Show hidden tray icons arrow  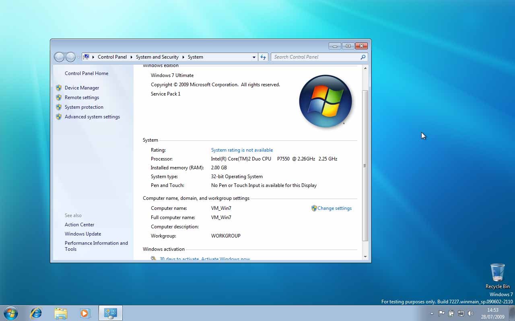click(x=432, y=313)
